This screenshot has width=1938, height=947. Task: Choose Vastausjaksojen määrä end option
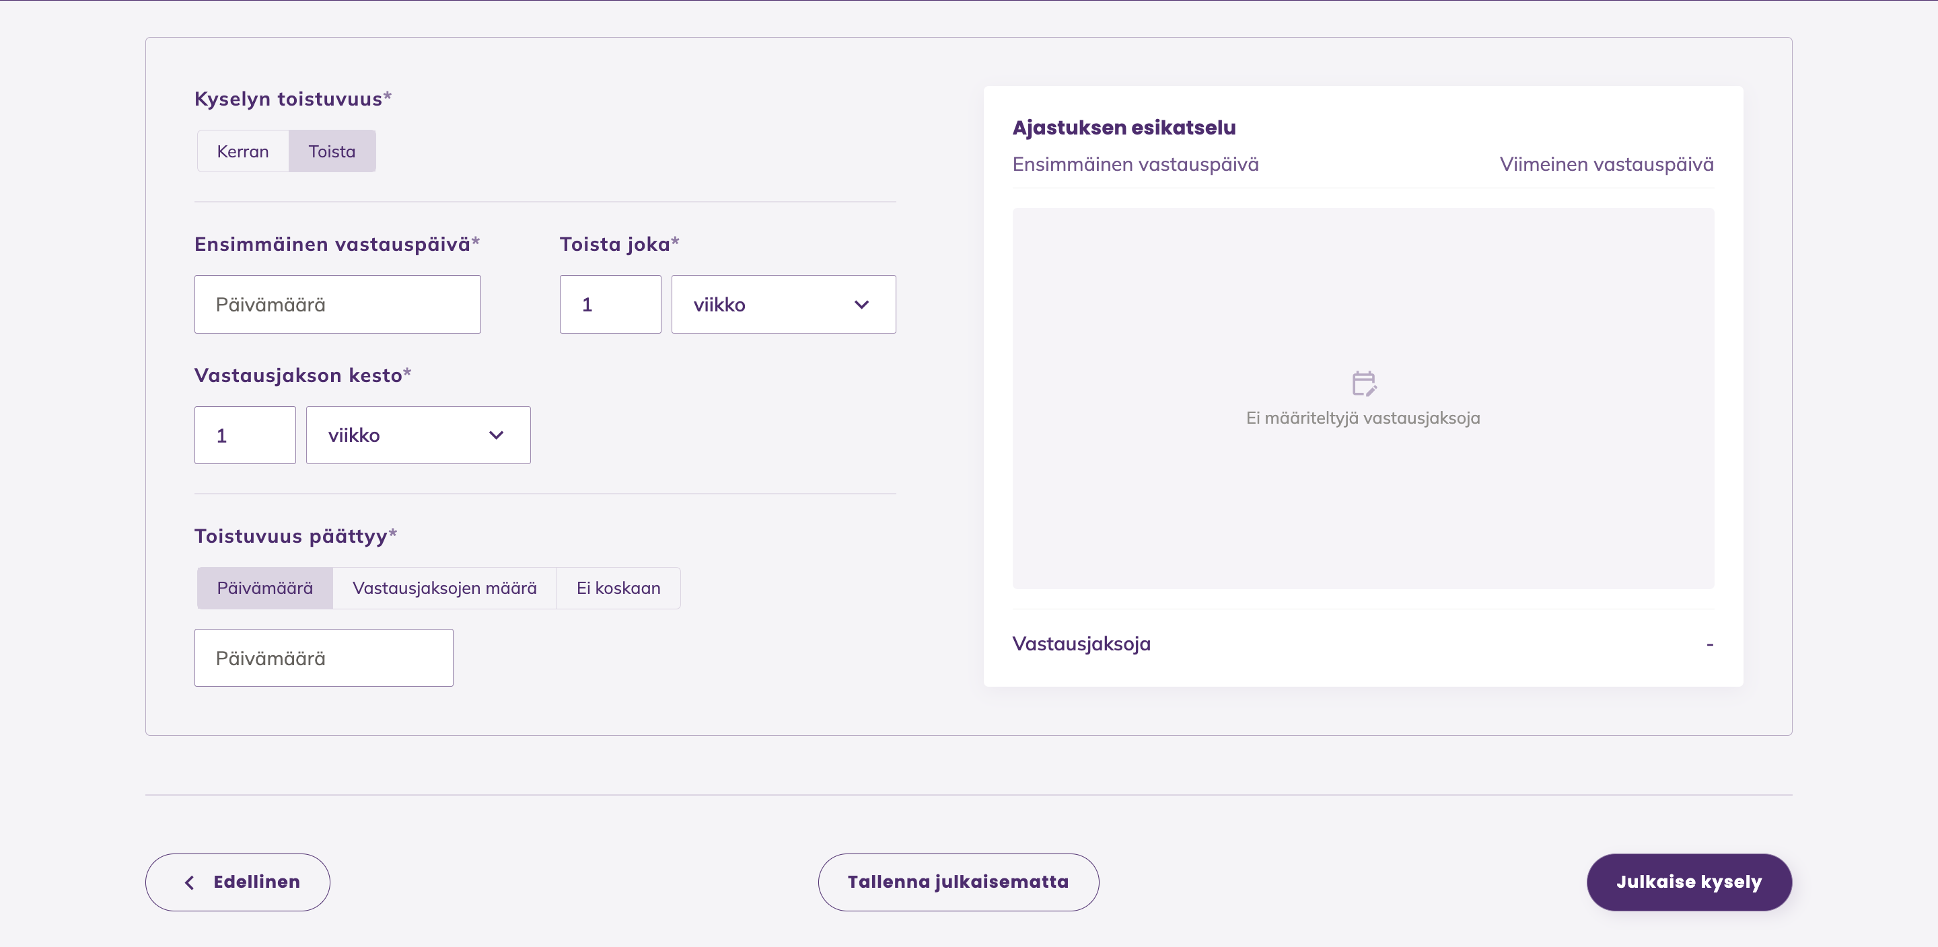[x=445, y=589]
